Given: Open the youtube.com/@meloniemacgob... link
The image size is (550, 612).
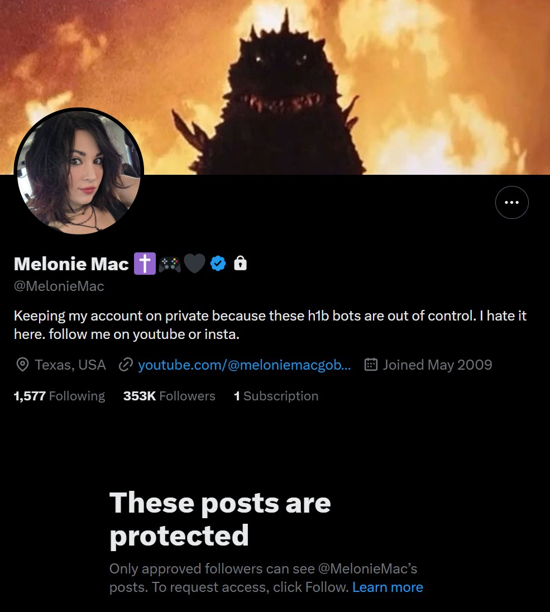Looking at the screenshot, I should (245, 365).
